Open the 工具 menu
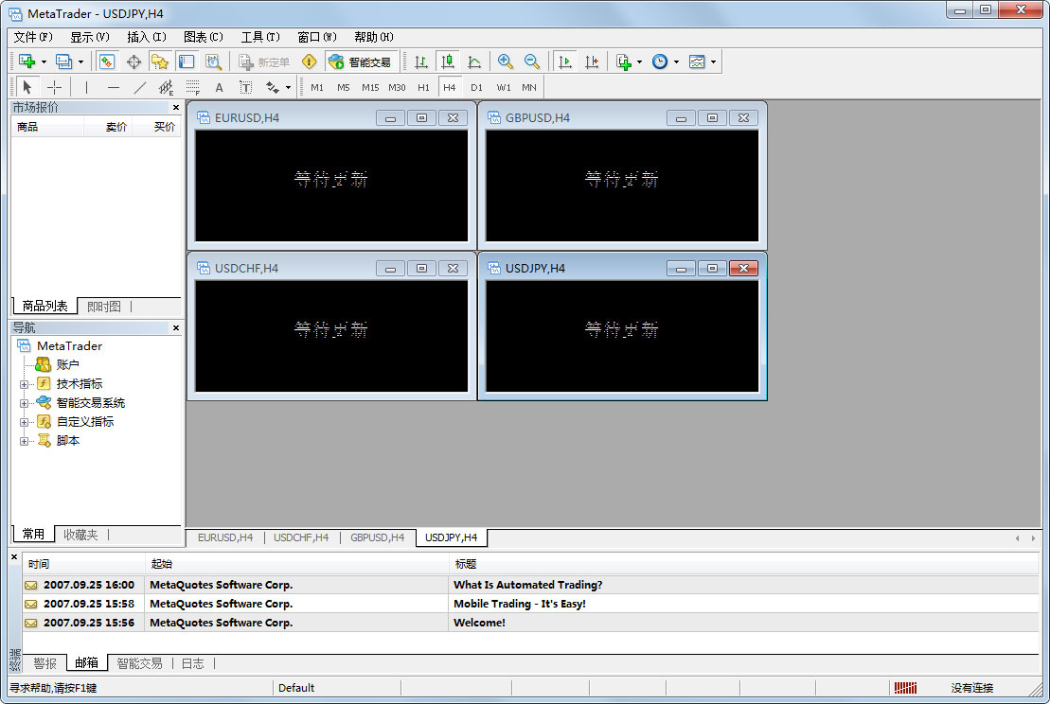Image resolution: width=1050 pixels, height=704 pixels. [x=261, y=37]
